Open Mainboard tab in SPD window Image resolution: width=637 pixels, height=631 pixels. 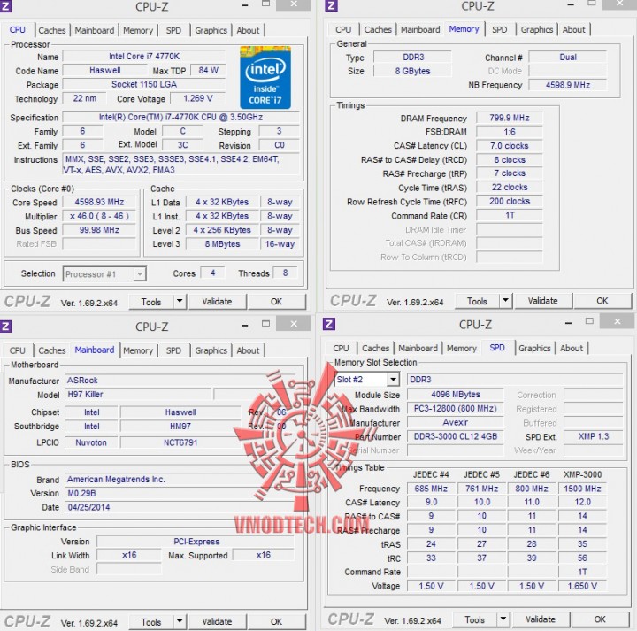pyautogui.click(x=418, y=348)
